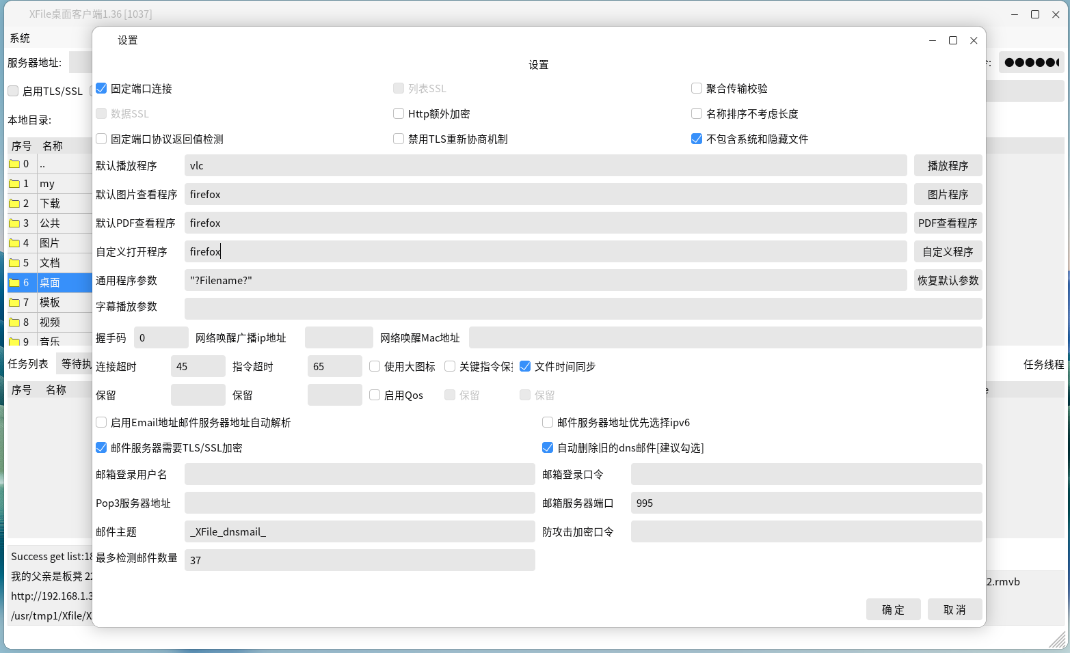
Task: Enable Http额外加密 option
Action: [399, 113]
